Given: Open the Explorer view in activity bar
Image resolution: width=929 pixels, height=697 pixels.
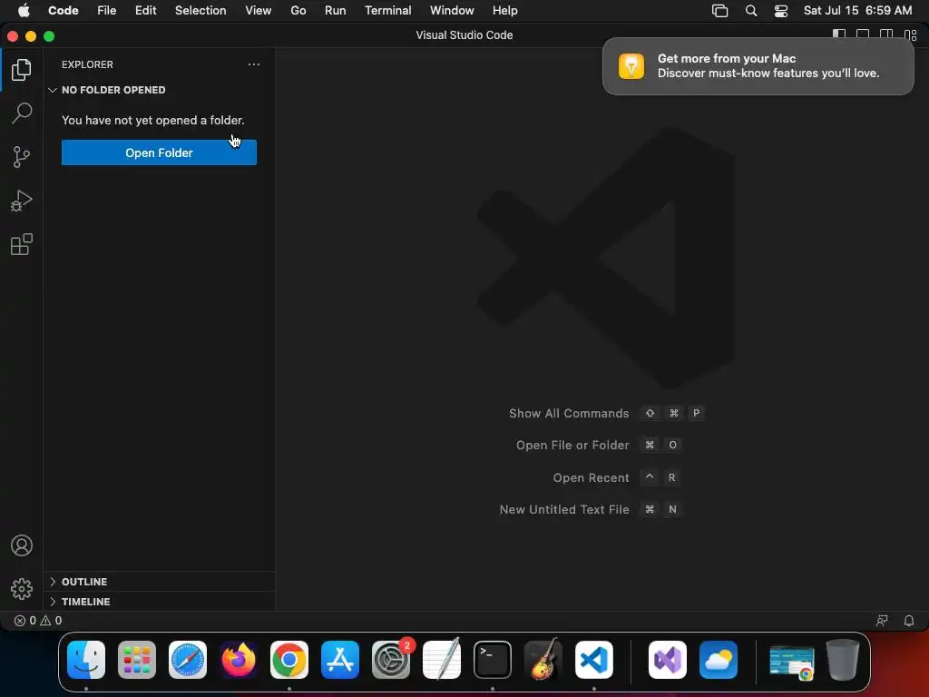Looking at the screenshot, I should (x=22, y=70).
